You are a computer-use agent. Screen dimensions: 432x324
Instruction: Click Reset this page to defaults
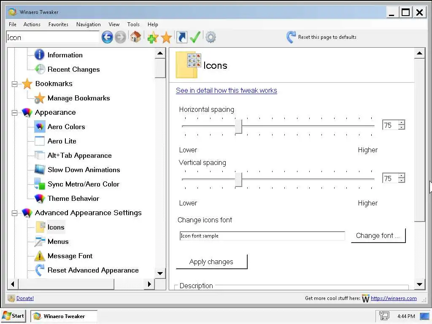click(x=327, y=37)
